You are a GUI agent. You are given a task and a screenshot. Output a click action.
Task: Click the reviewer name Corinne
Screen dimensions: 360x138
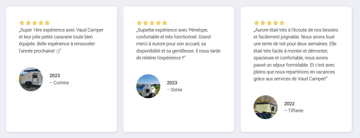point(61,83)
